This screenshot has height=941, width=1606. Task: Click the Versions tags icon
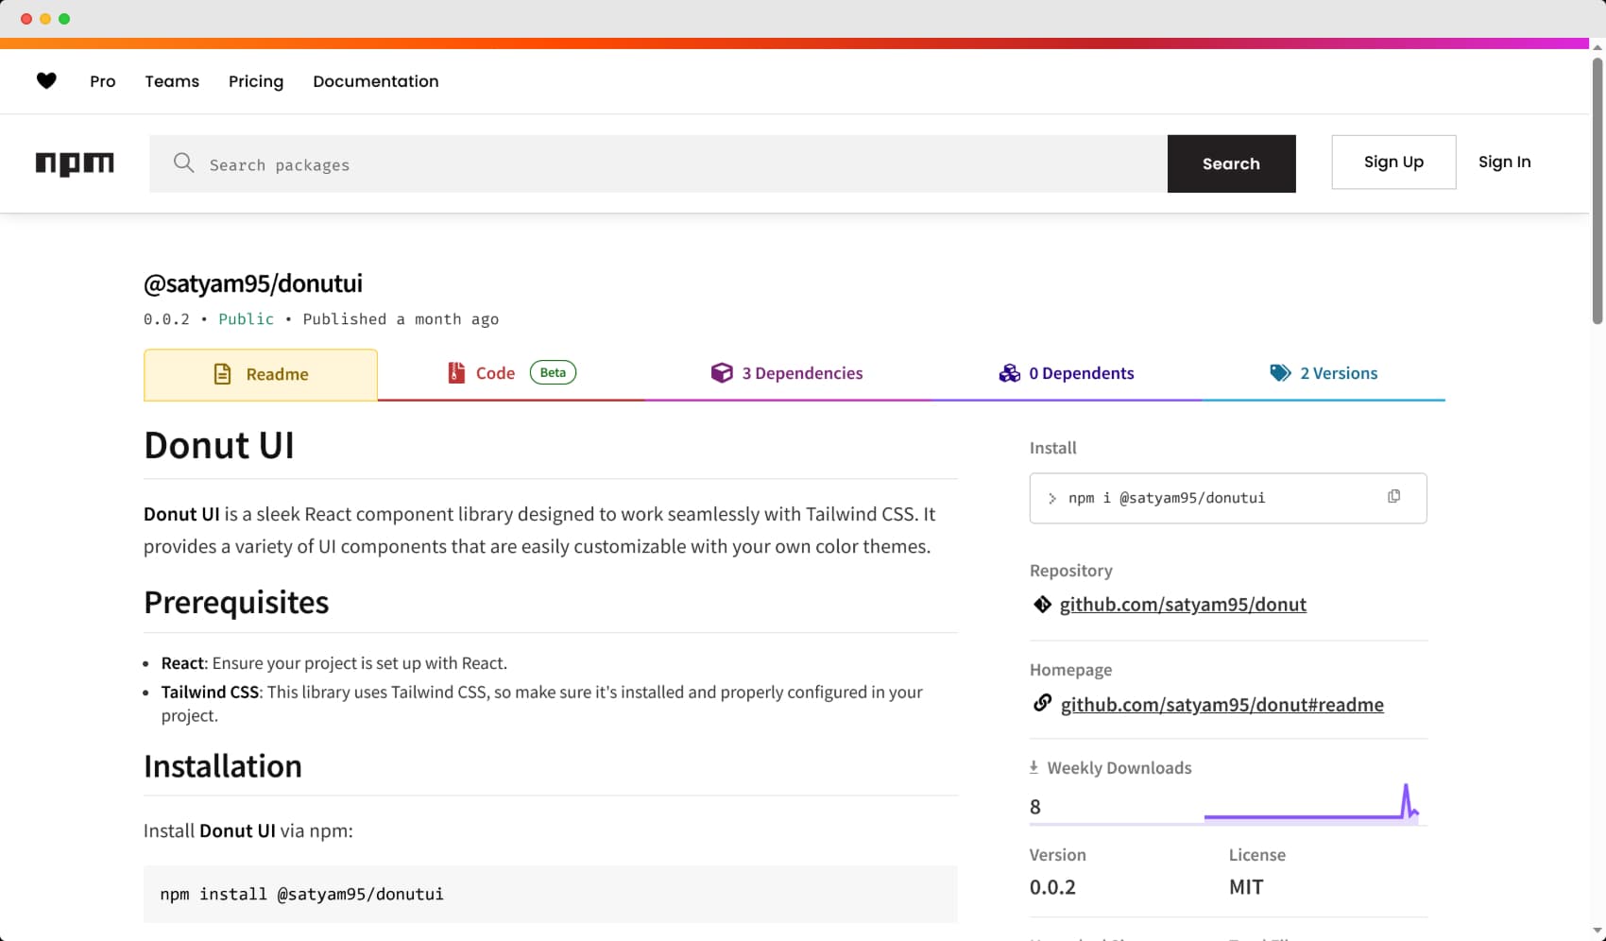point(1280,373)
